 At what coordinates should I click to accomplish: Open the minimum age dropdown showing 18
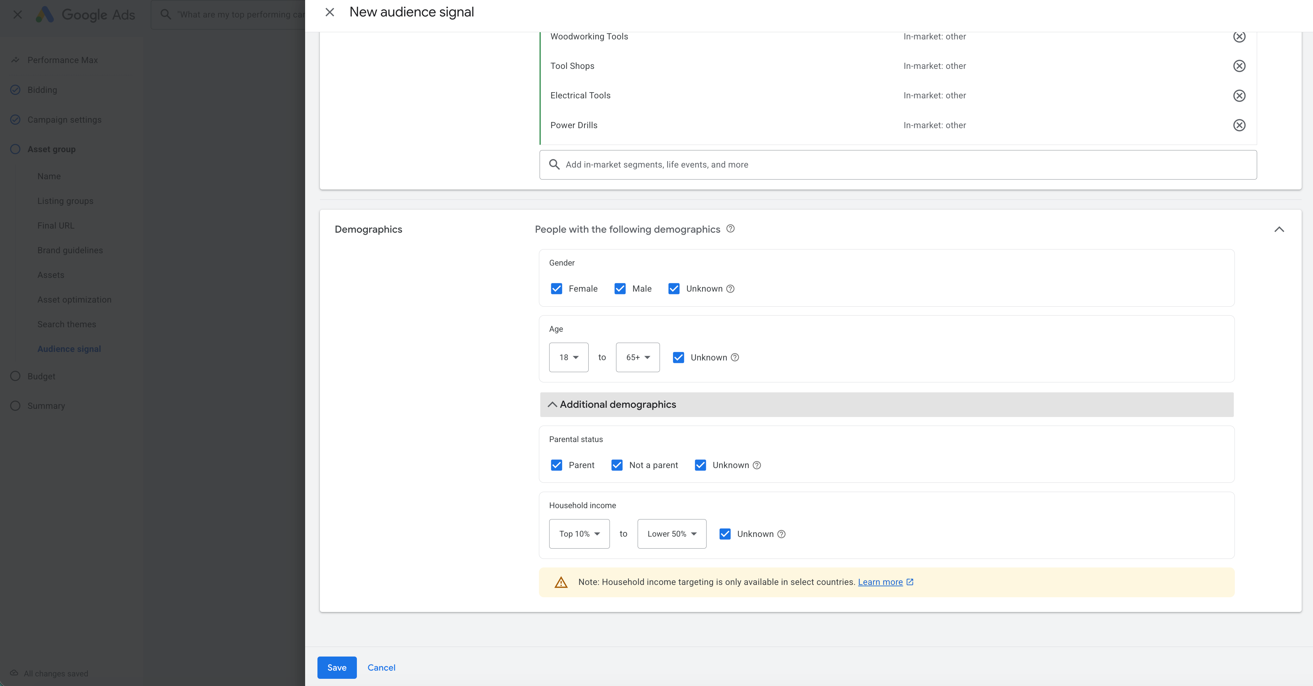coord(569,357)
